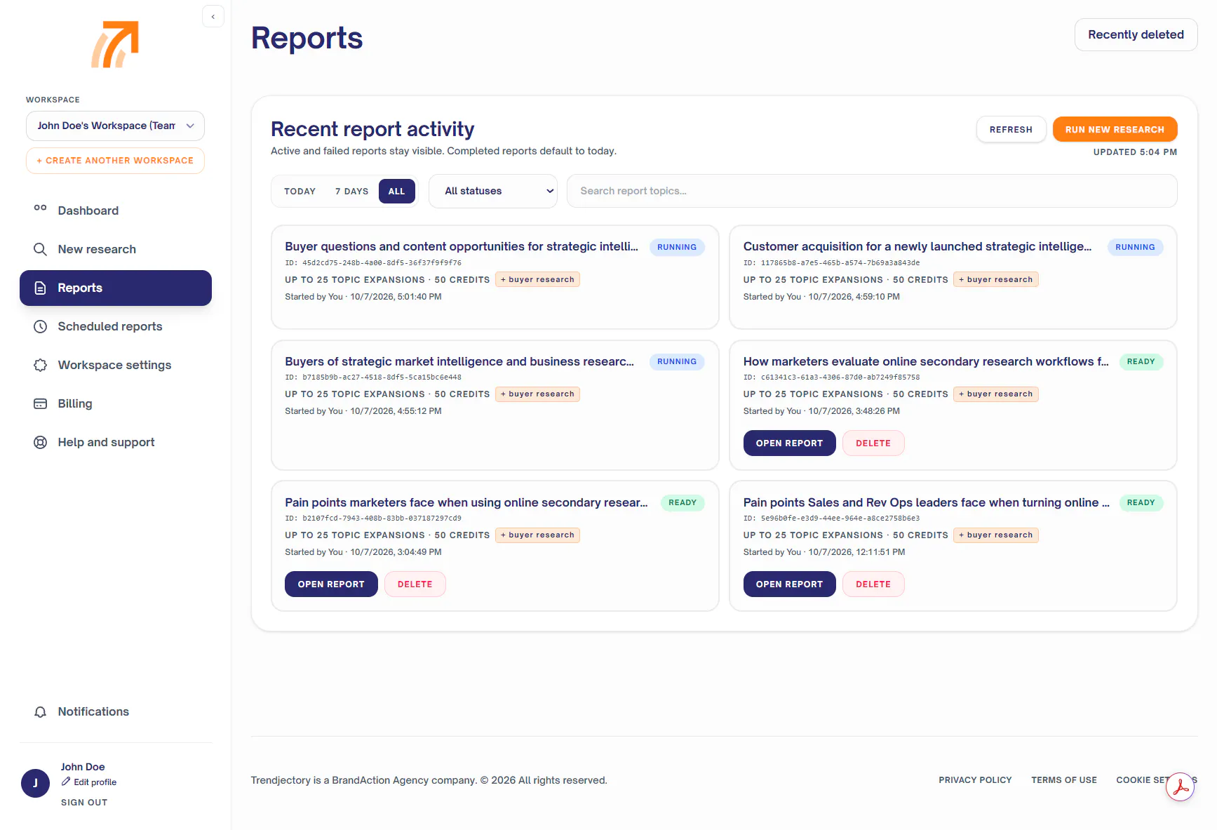Click the REFRESH button
Image resolution: width=1217 pixels, height=830 pixels.
1011,130
